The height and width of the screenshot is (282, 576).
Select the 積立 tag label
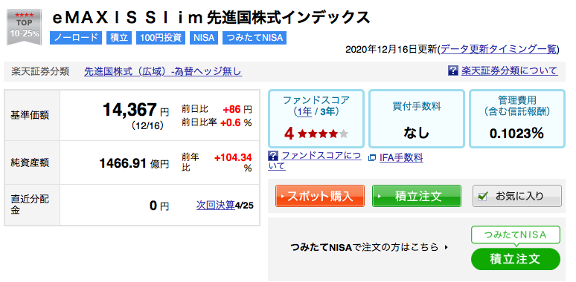click(x=119, y=38)
